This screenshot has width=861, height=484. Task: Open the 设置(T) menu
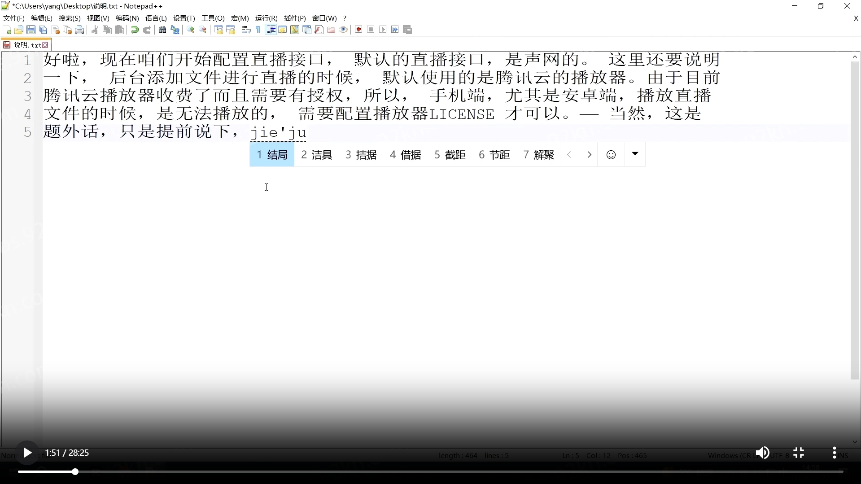click(x=184, y=18)
